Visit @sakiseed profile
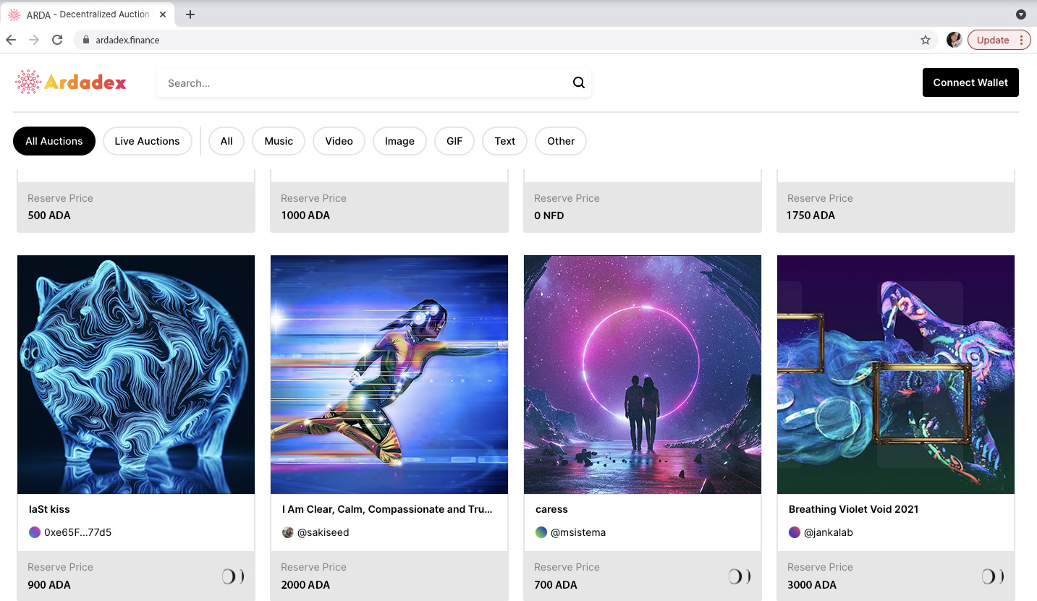Viewport: 1037px width, 601px height. click(323, 532)
